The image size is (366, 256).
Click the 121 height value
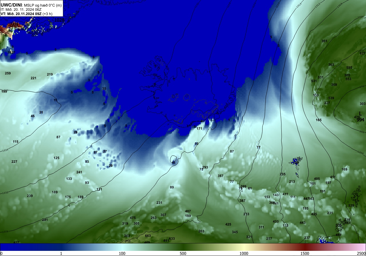tap(99, 189)
